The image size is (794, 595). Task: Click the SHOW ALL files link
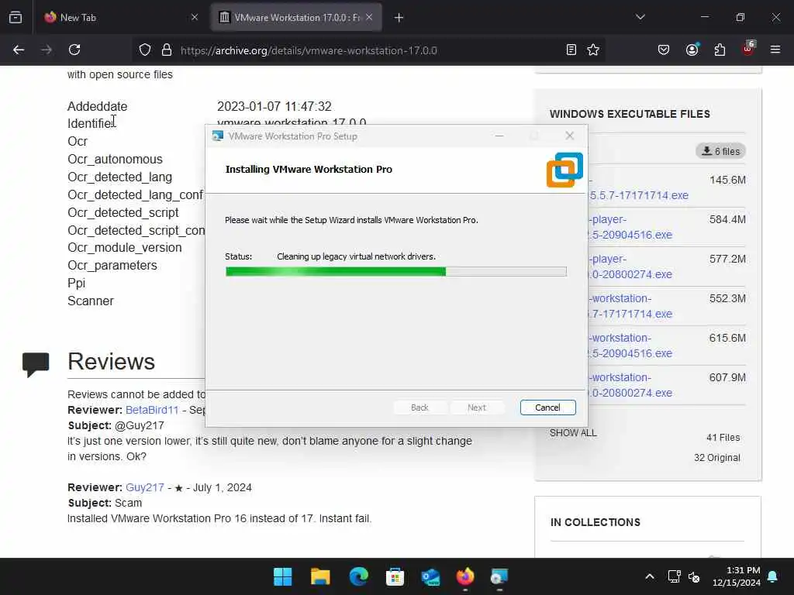(573, 433)
